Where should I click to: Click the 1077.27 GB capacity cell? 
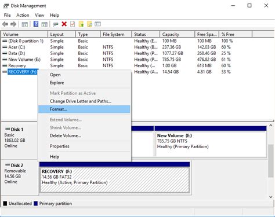(172, 53)
